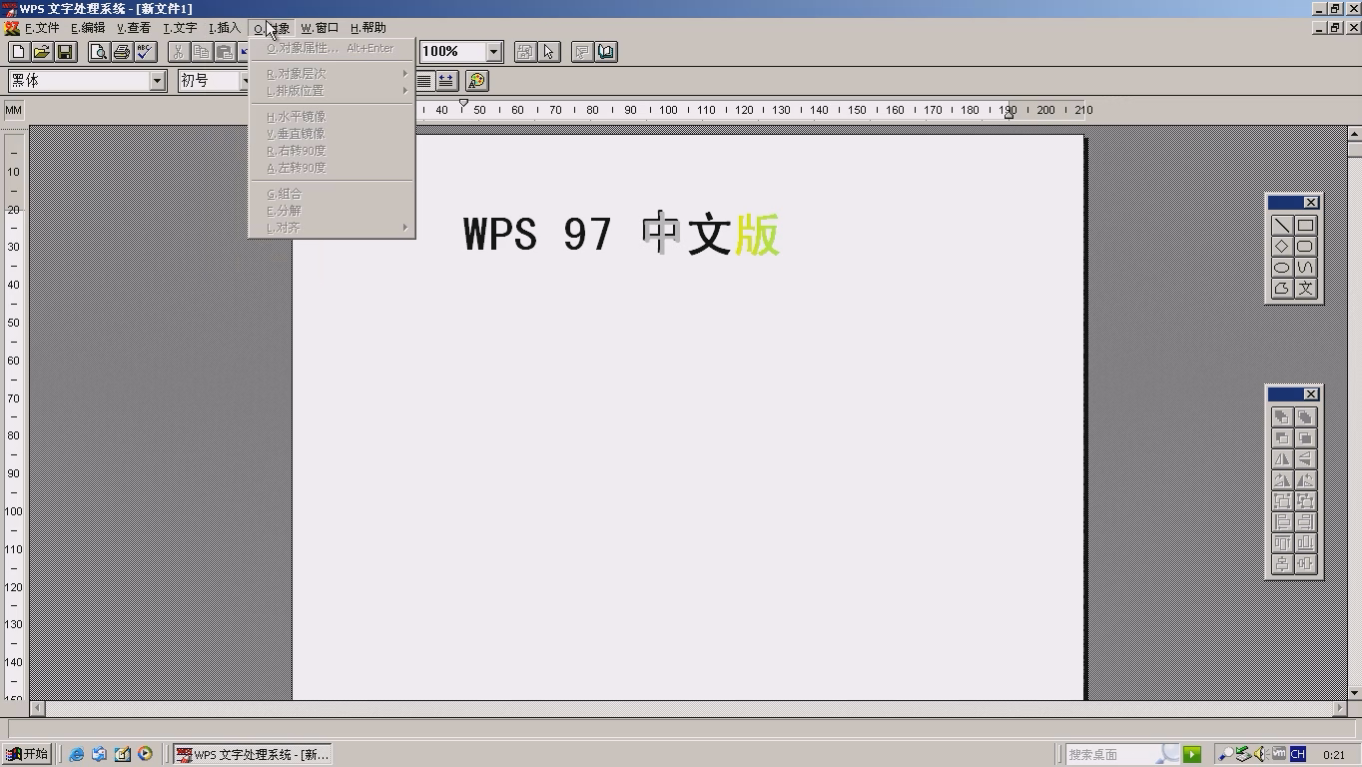Click the green search go button
Viewport: 1362px width, 767px height.
(x=1192, y=754)
